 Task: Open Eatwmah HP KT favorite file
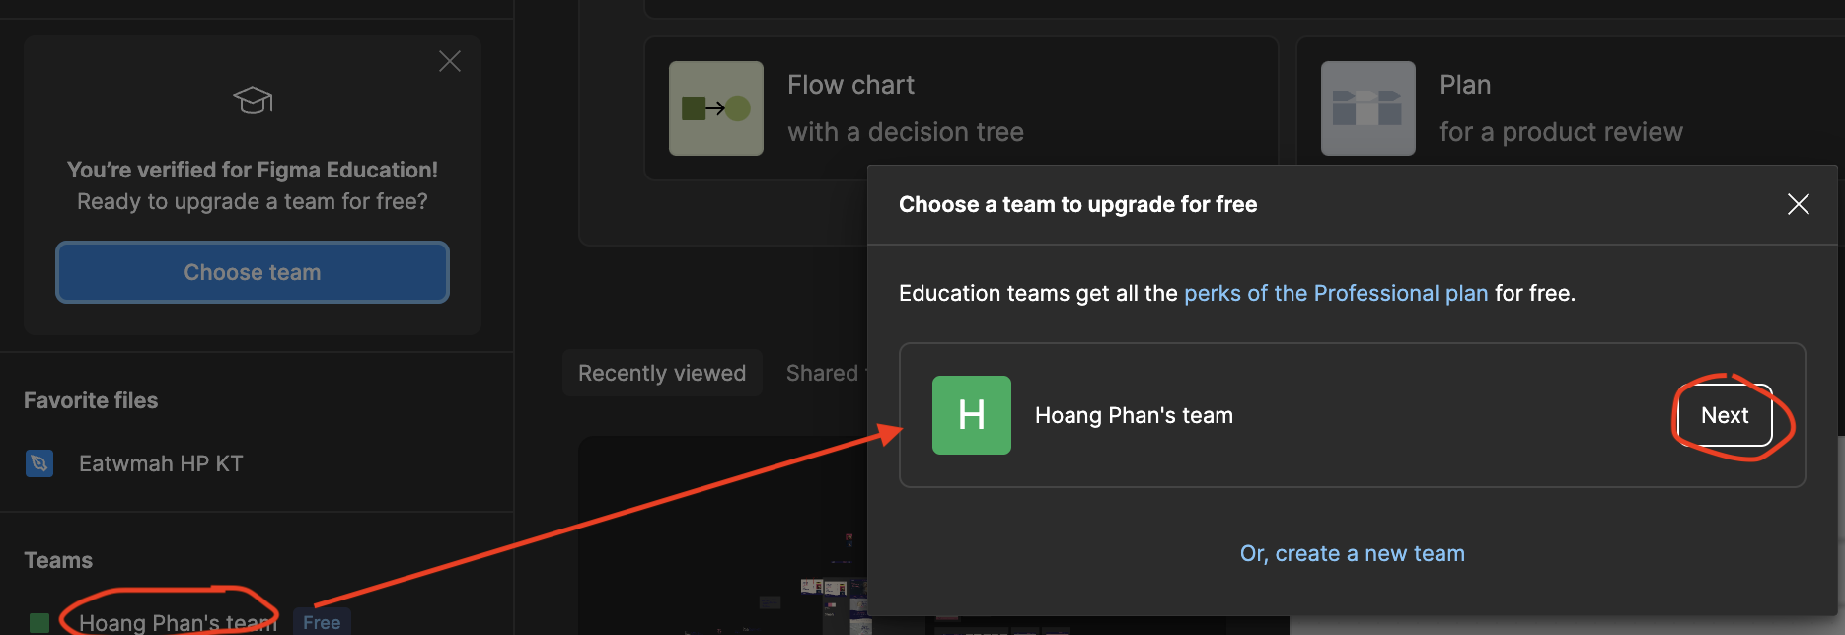[161, 463]
